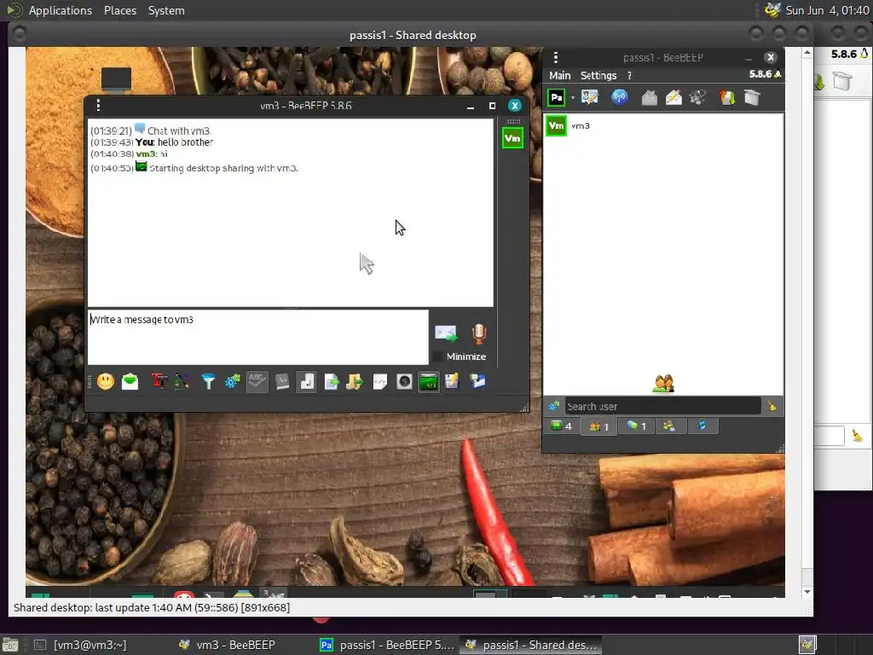Click the grey house icon in BeeBEEP toolbar
This screenshot has width=873, height=655.
pyautogui.click(x=649, y=98)
